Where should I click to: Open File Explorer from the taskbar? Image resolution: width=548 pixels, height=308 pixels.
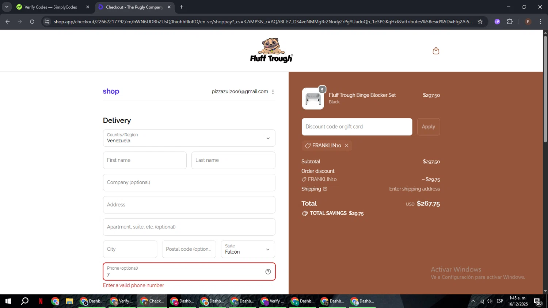69,301
